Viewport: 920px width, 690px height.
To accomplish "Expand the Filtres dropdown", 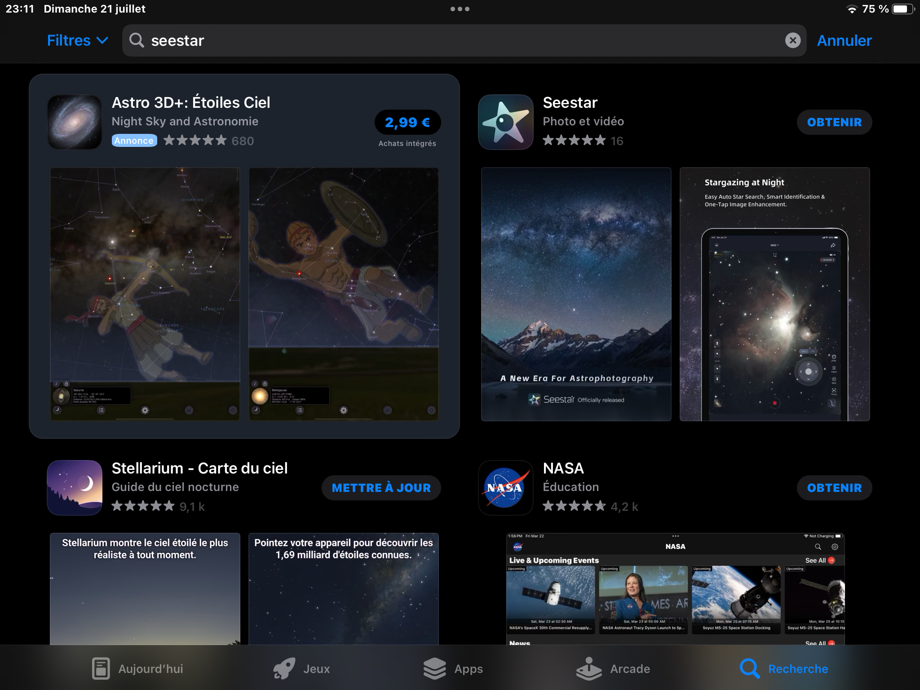I will (x=77, y=40).
